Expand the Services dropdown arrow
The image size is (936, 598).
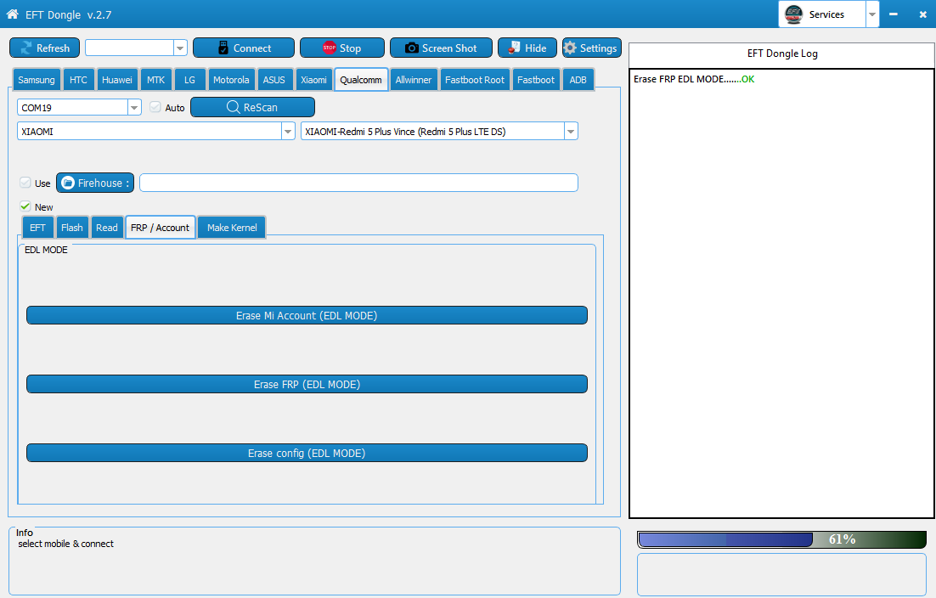[872, 14]
